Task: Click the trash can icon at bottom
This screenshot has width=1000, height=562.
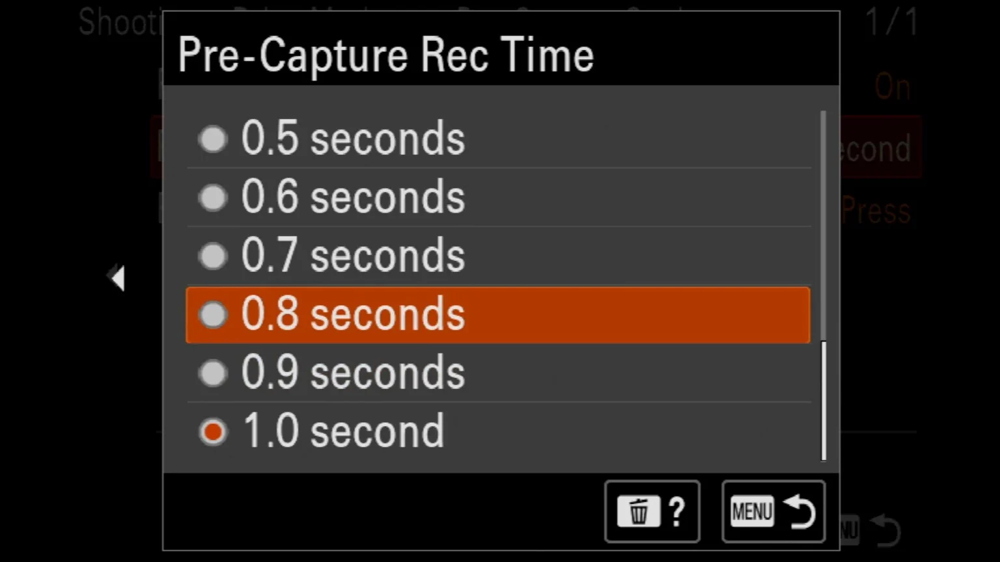Action: pyautogui.click(x=639, y=512)
